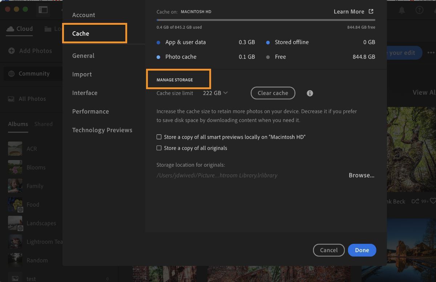The width and height of the screenshot is (436, 282).
Task: Click the Add Photos plus icon
Action: pyautogui.click(x=12, y=51)
